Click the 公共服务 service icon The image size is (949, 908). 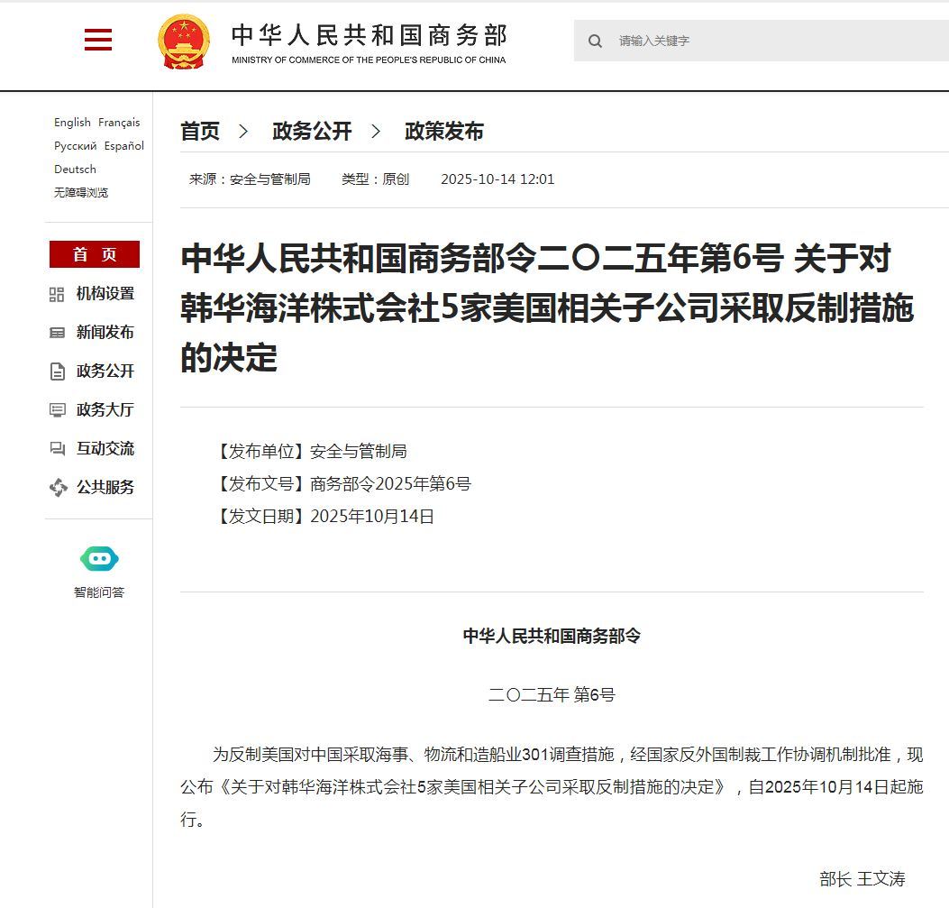pos(58,488)
